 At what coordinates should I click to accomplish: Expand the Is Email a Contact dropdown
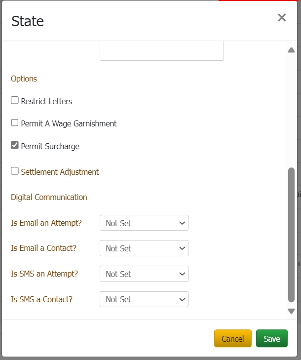(144, 248)
